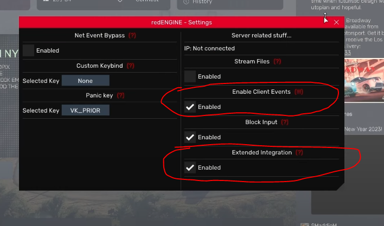384x226 pixels.
Task: Click Custom Keybind help question mark
Action: 130,66
